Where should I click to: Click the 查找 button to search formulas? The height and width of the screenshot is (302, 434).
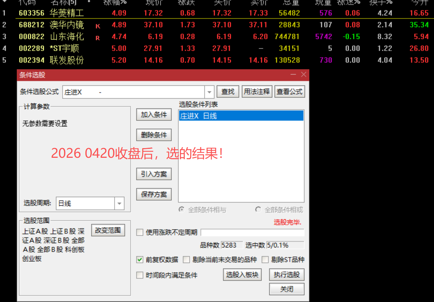pos(228,91)
